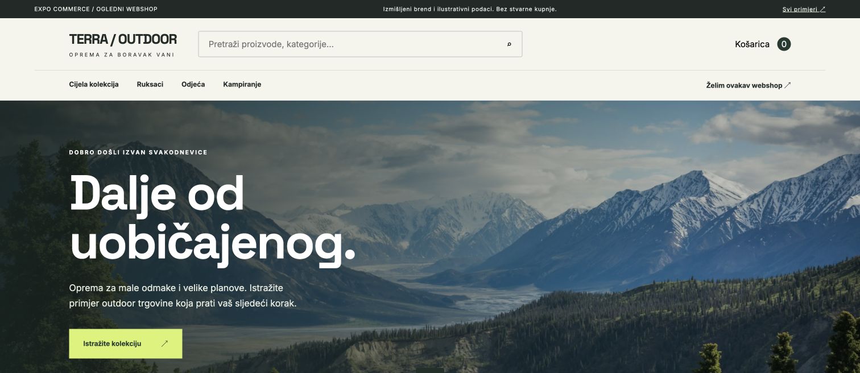Select the Odjeća category
This screenshot has height=373, width=860.
pos(193,84)
